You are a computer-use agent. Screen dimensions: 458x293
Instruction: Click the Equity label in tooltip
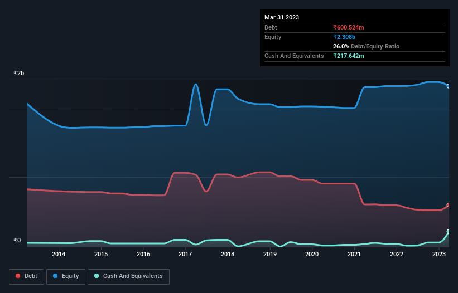[x=273, y=37]
